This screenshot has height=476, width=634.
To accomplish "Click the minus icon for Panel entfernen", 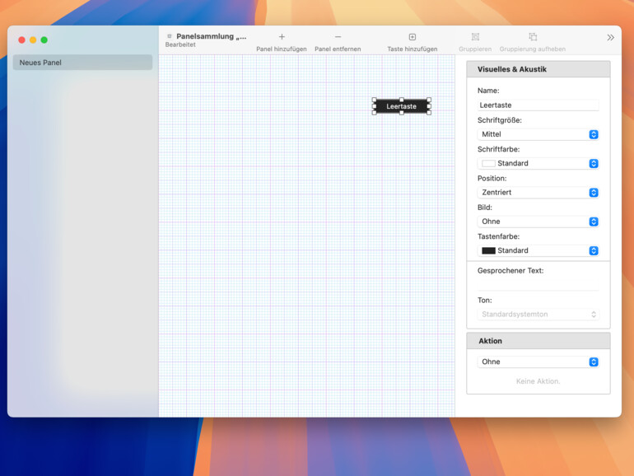I will point(338,37).
